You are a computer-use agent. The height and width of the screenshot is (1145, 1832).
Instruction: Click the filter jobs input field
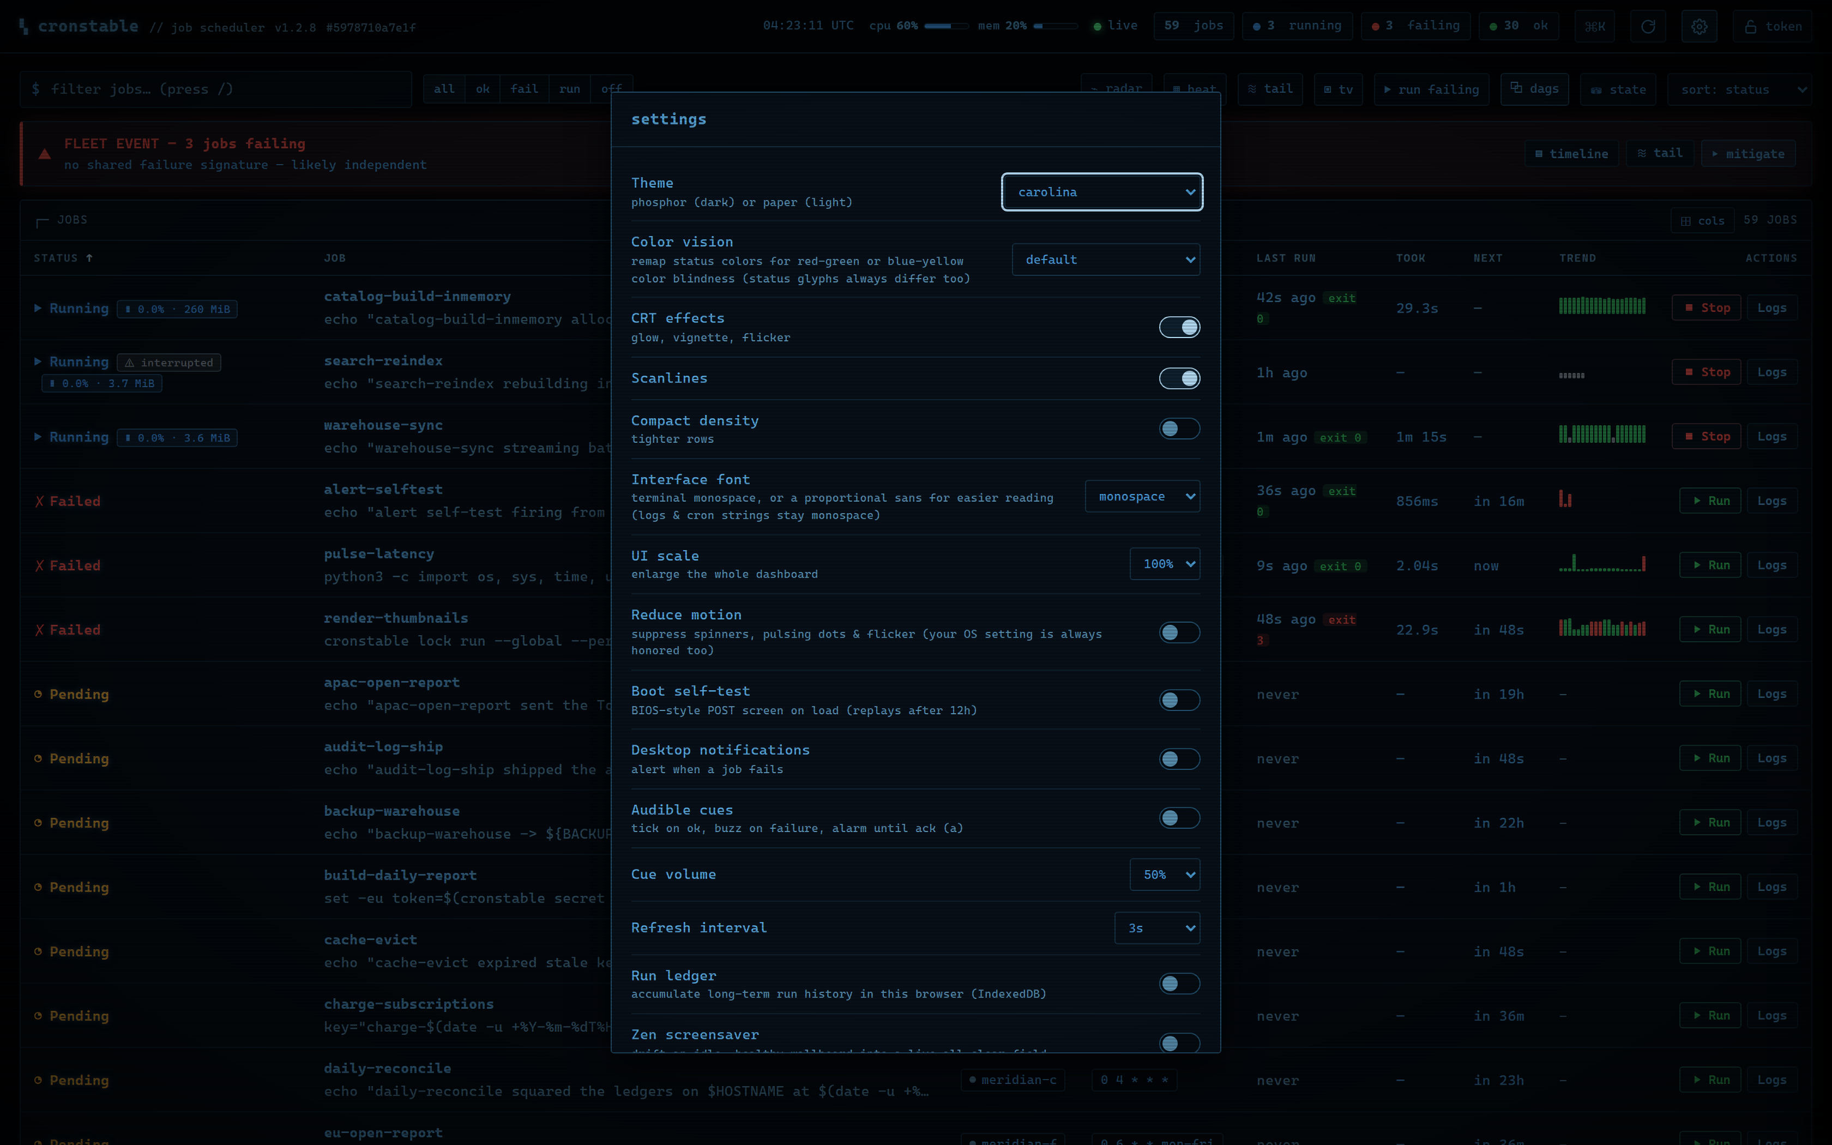pyautogui.click(x=216, y=89)
